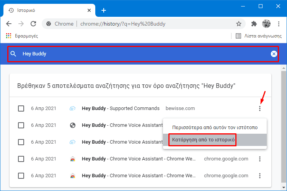Click scrollbar down arrow

point(284,188)
